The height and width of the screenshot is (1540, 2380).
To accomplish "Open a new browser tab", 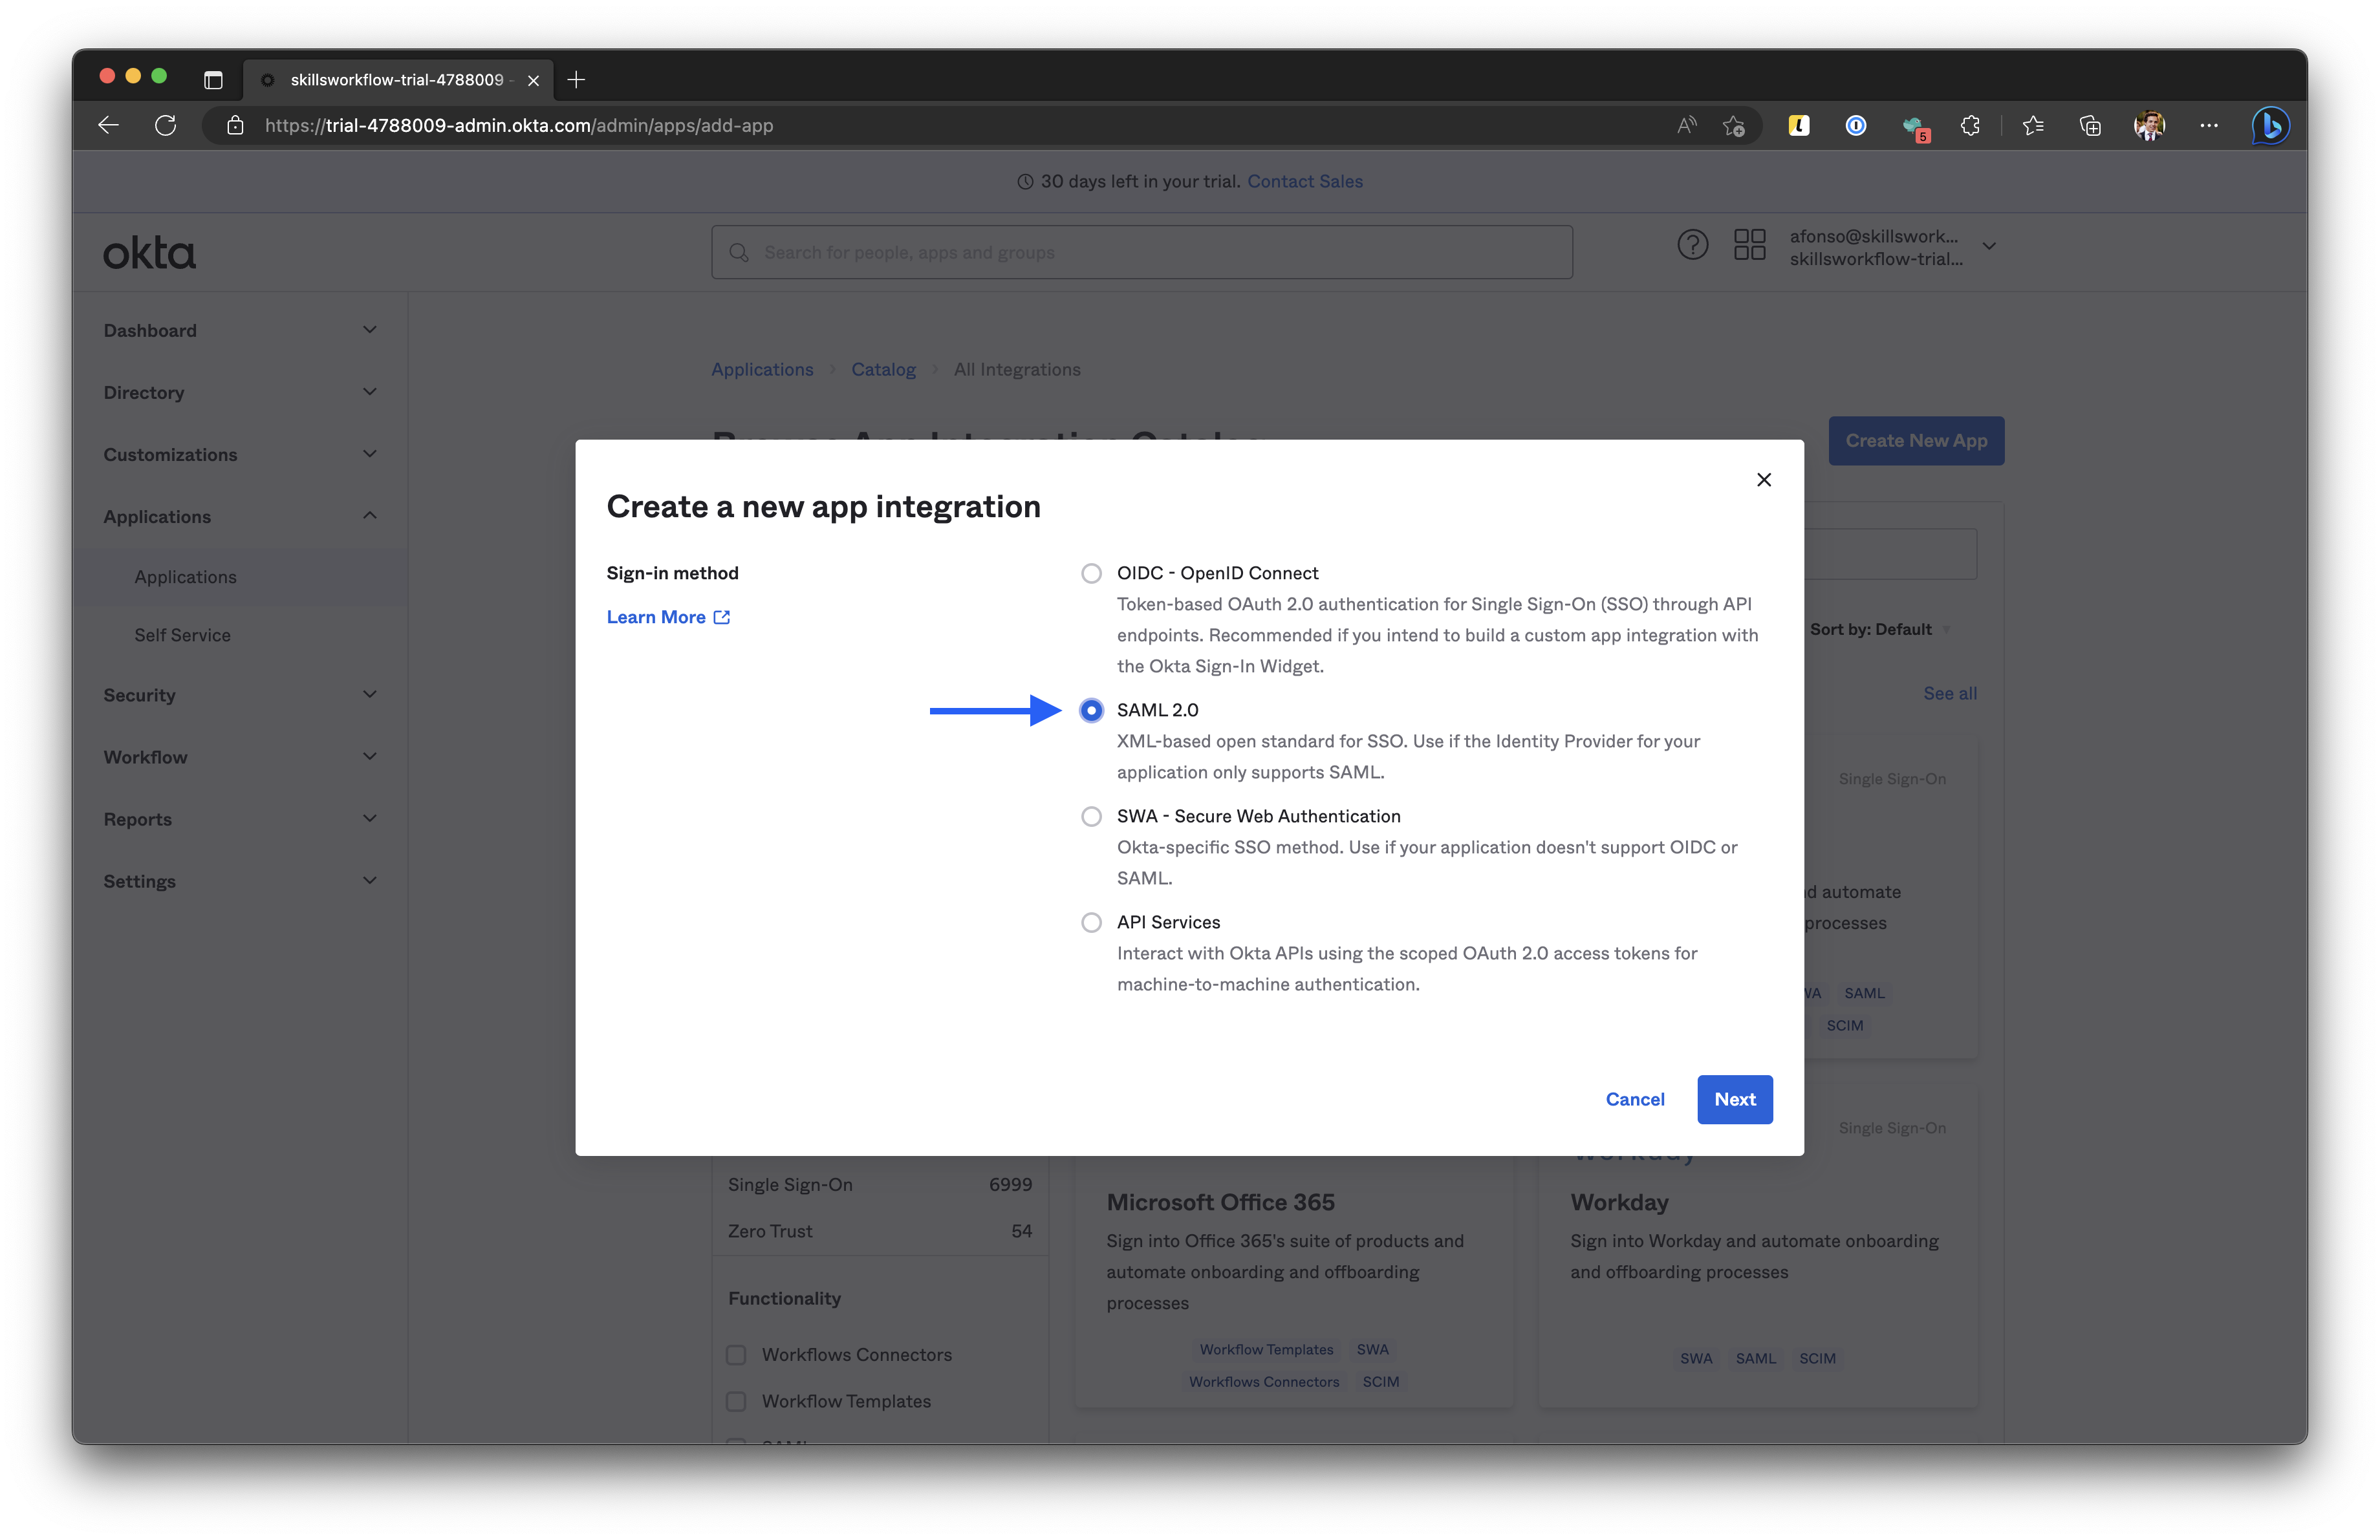I will coord(576,80).
